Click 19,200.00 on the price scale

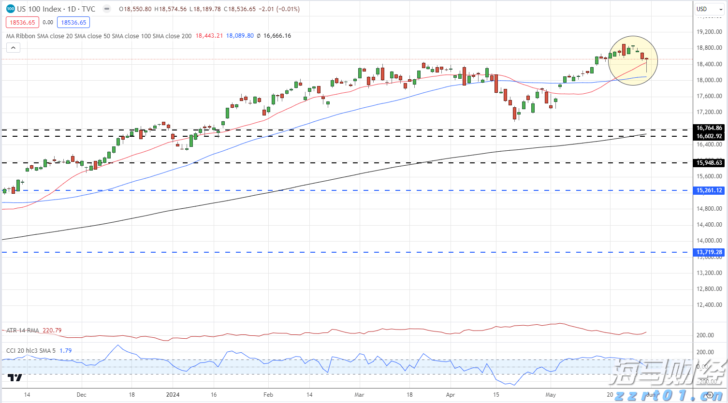coord(709,32)
